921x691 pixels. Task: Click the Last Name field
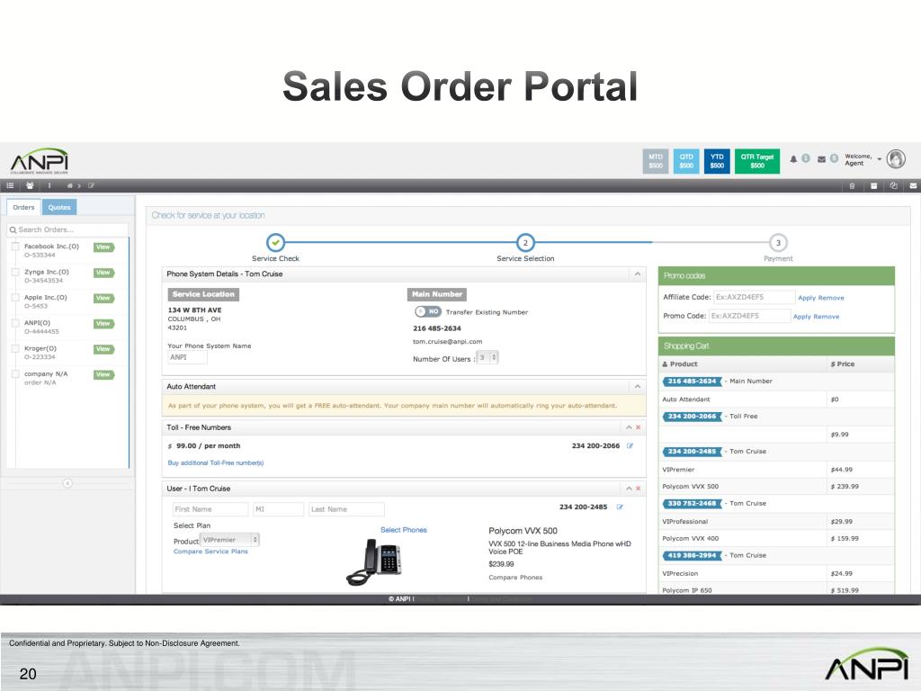coord(346,509)
